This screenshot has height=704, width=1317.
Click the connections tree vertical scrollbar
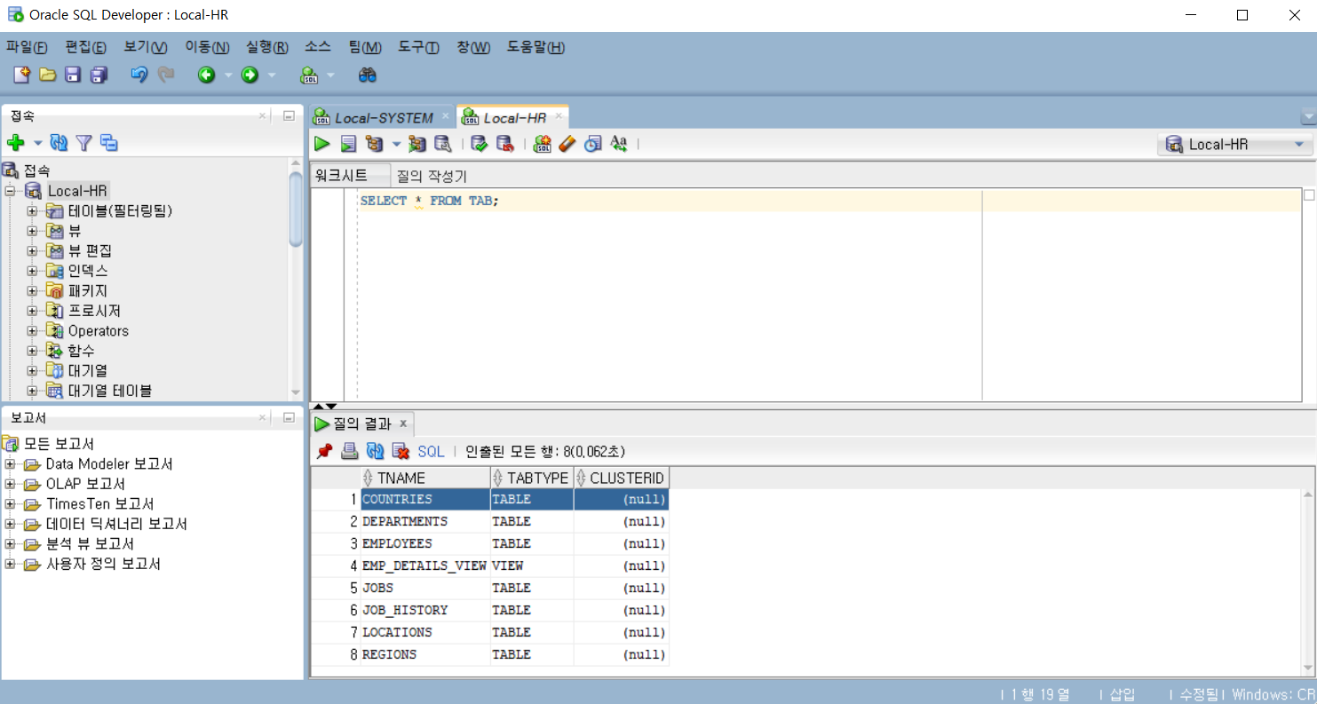(296, 209)
